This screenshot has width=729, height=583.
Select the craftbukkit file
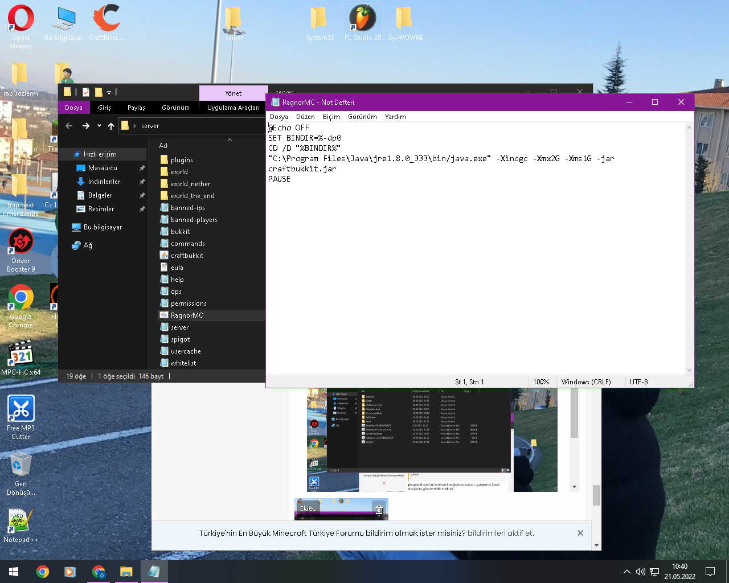coord(187,256)
